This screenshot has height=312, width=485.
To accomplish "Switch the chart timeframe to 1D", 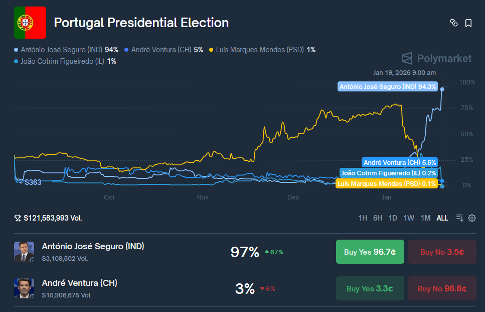I will (392, 218).
